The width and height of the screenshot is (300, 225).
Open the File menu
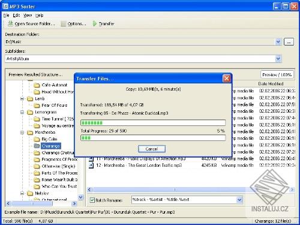pos(6,15)
